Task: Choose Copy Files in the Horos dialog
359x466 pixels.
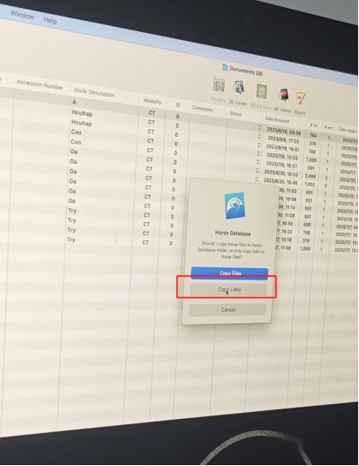Action: coord(229,274)
